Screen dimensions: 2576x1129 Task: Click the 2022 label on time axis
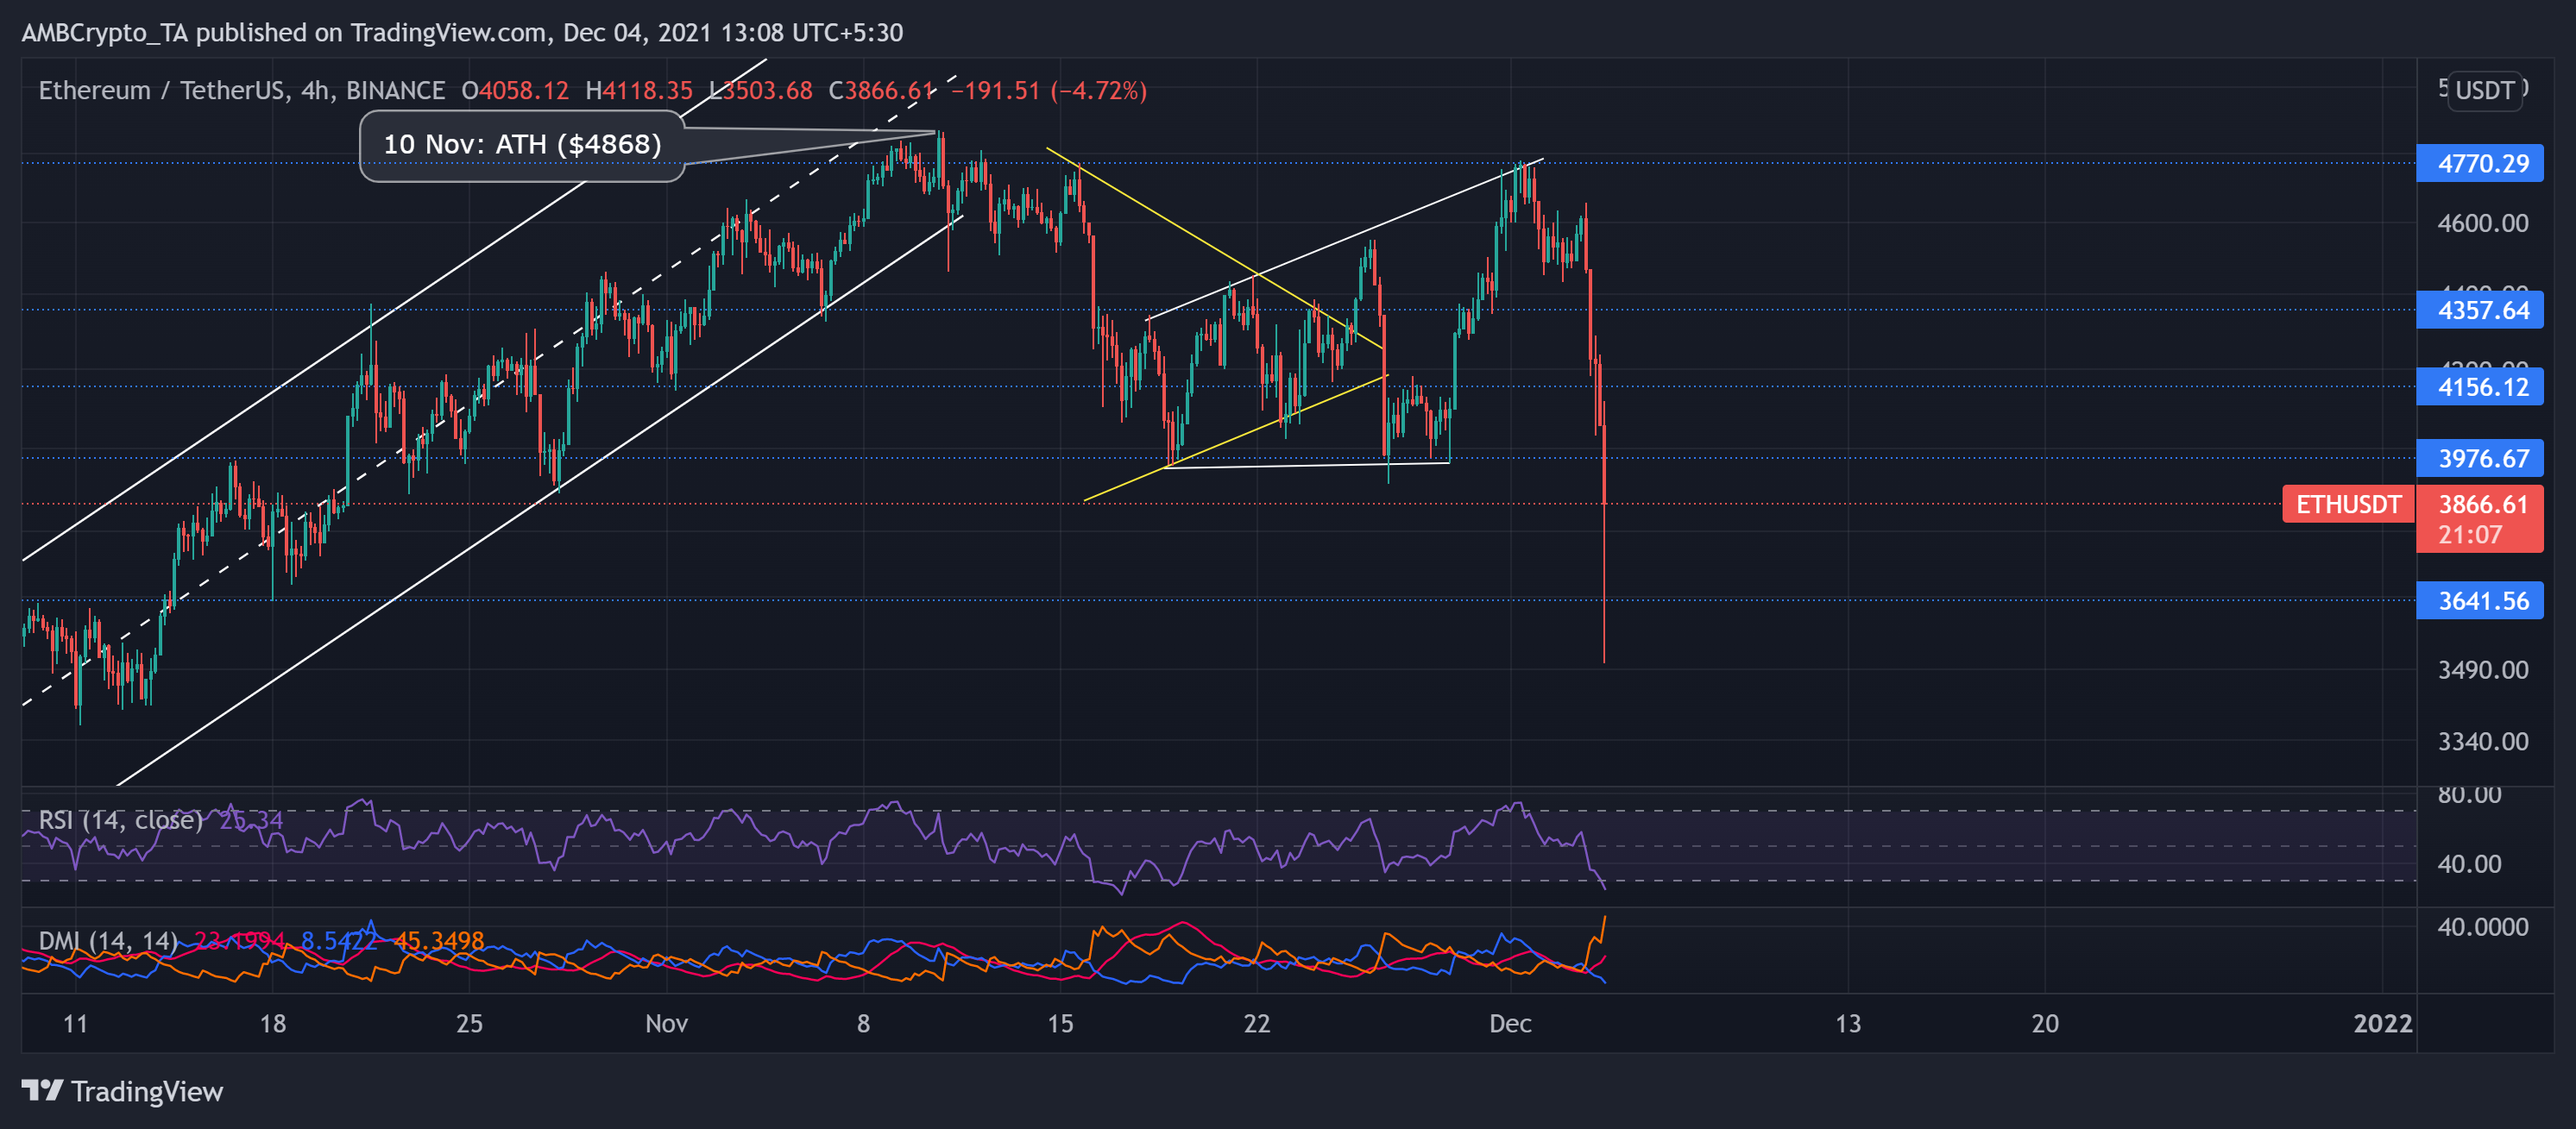pyautogui.click(x=2383, y=1023)
